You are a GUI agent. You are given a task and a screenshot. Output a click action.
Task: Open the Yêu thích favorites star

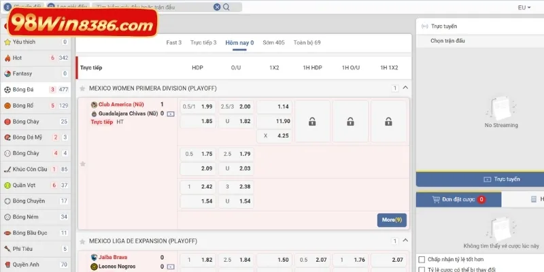tap(7, 42)
